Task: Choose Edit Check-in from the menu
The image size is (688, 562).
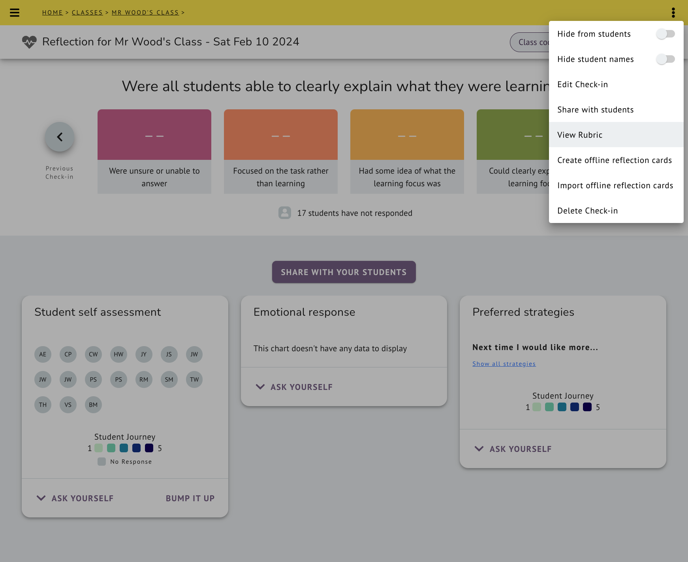Action: [616, 84]
